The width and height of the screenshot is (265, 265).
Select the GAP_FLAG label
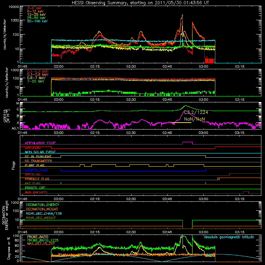[x=32, y=147]
